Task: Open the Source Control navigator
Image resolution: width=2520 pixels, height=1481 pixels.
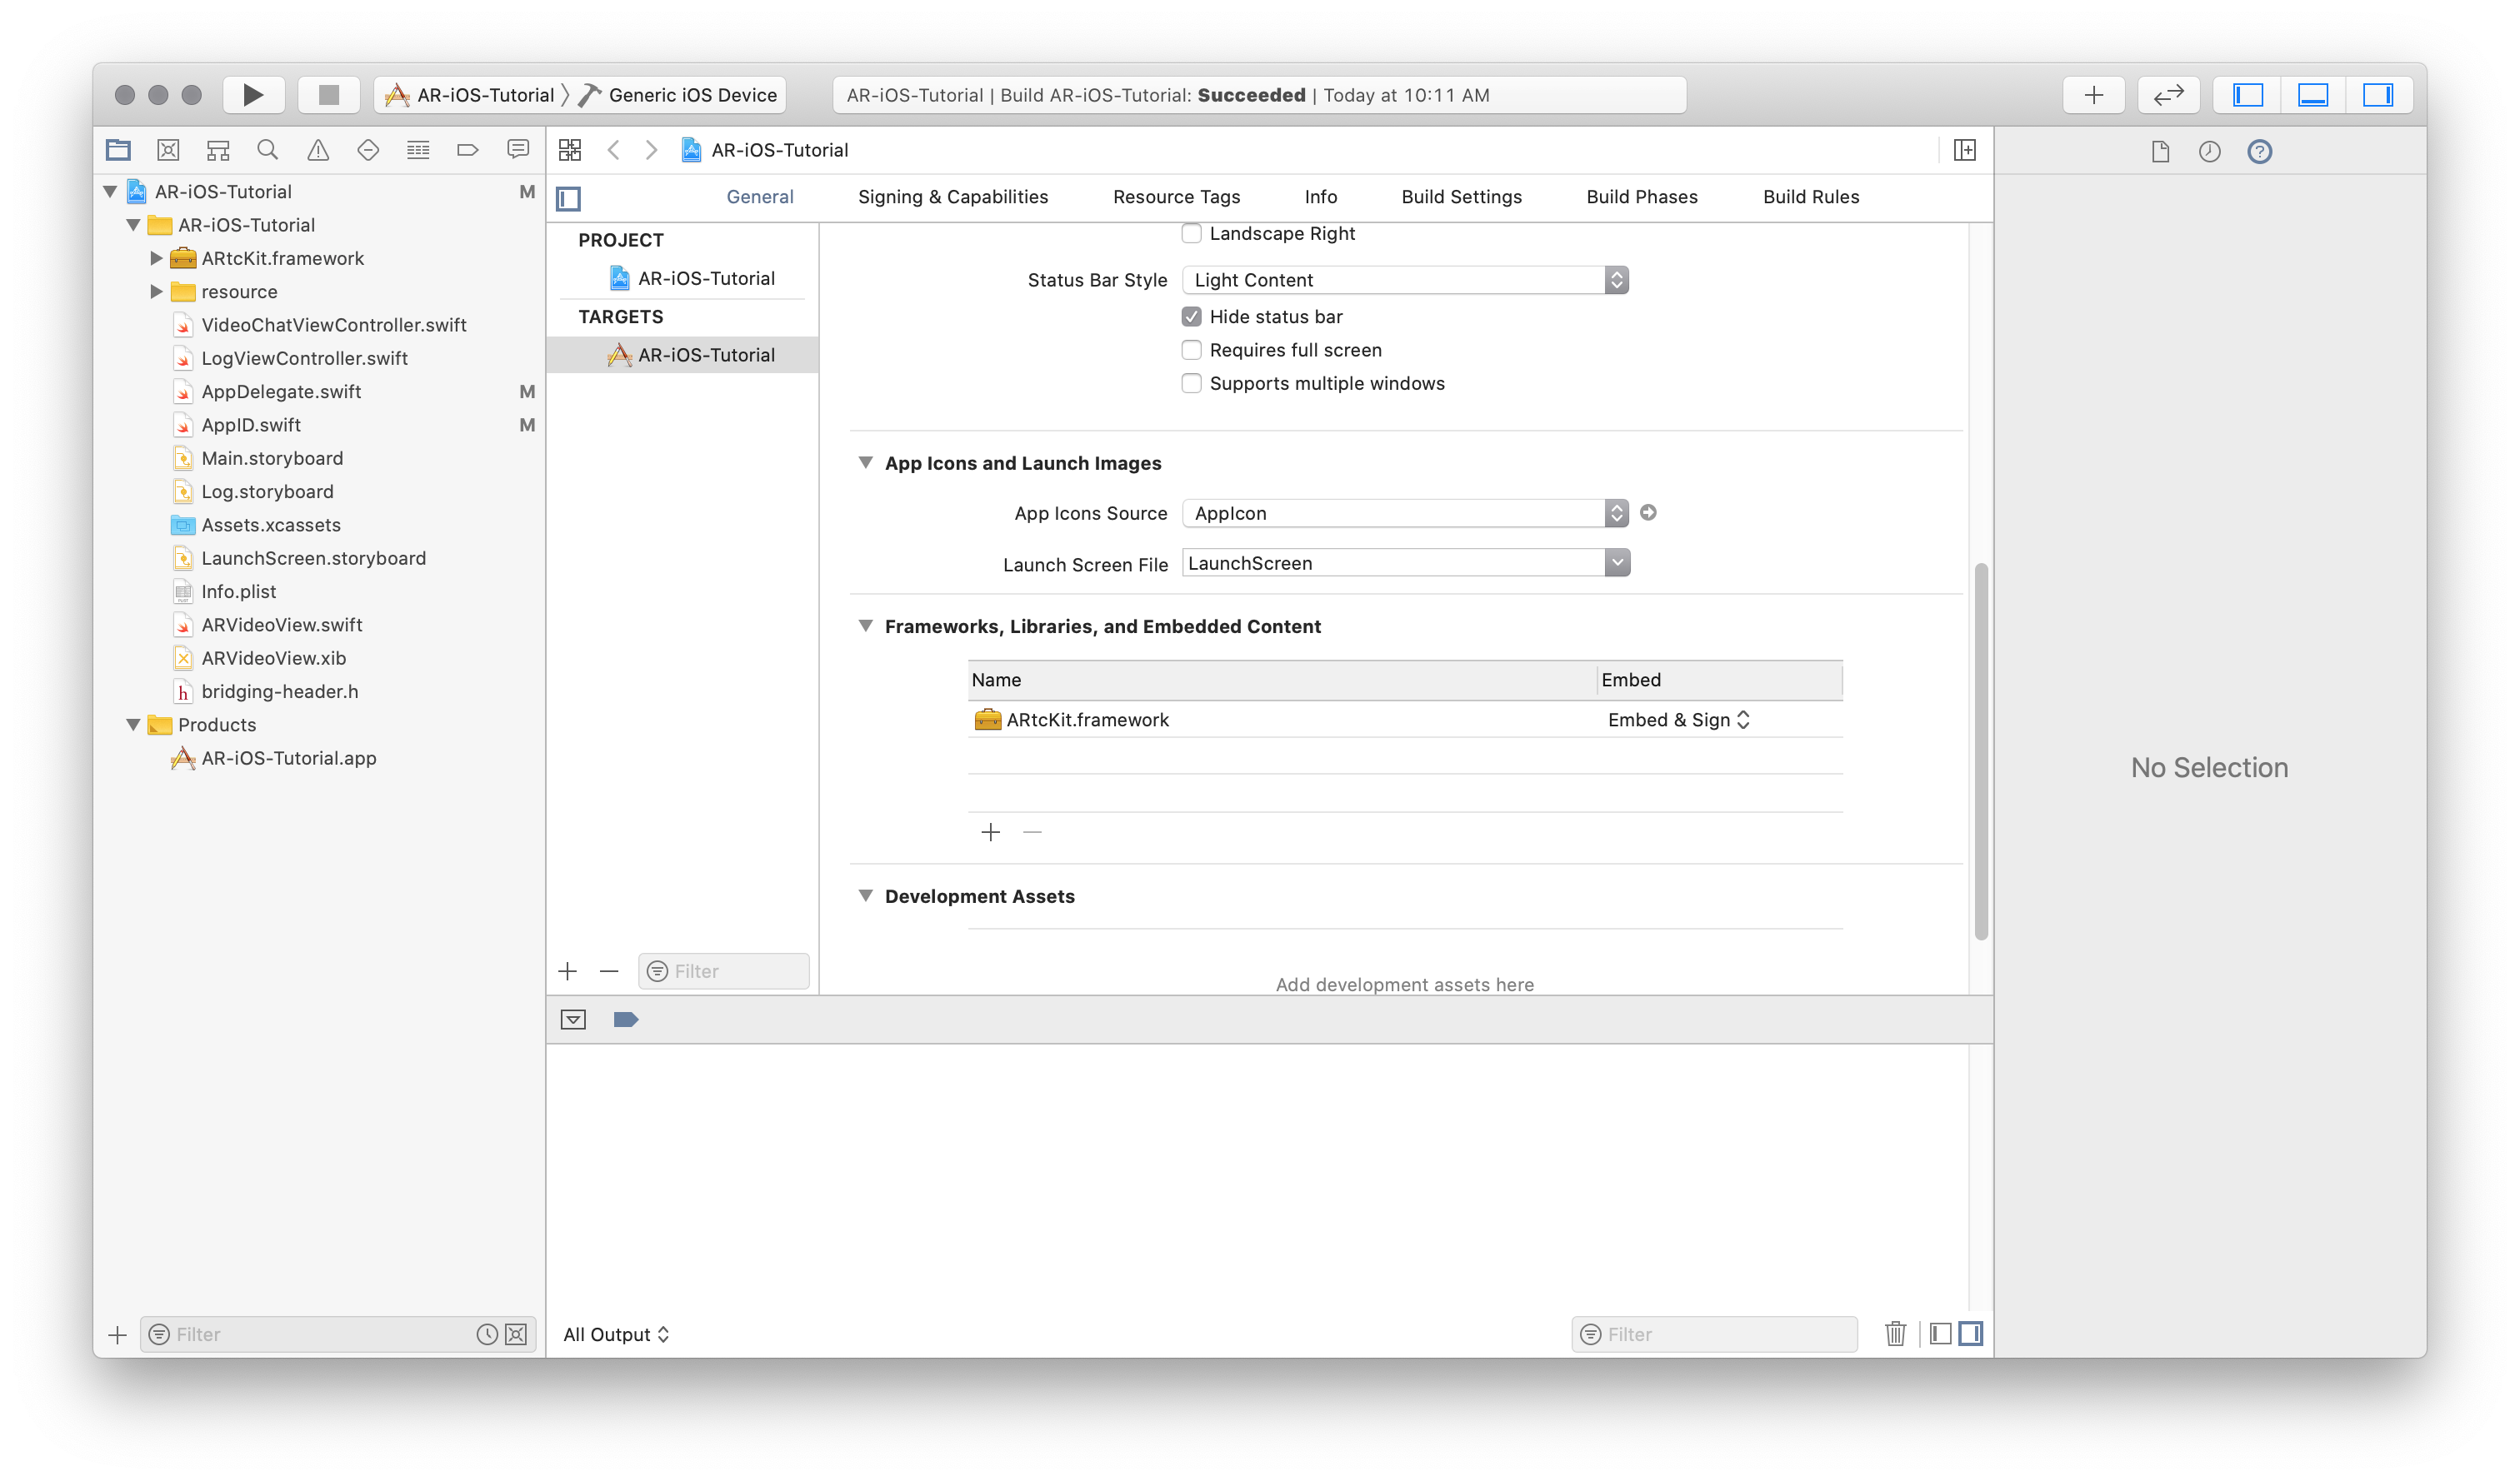Action: click(x=168, y=150)
